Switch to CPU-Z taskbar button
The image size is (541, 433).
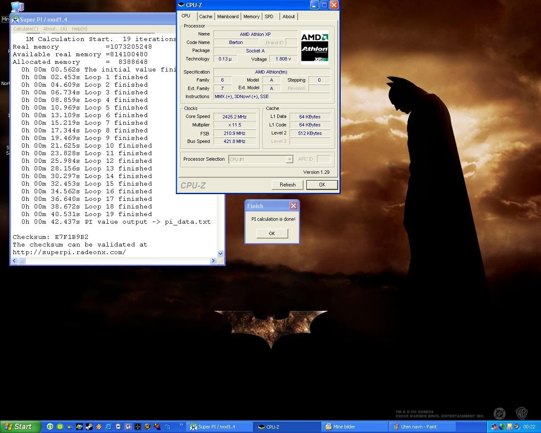tap(287, 427)
